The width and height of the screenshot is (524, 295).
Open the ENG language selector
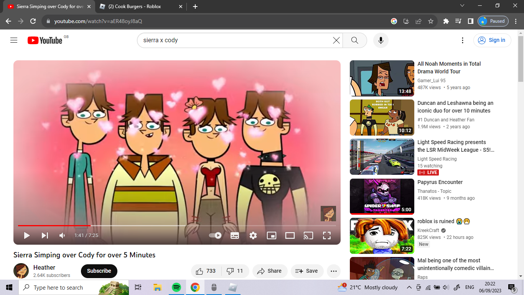[x=470, y=287]
